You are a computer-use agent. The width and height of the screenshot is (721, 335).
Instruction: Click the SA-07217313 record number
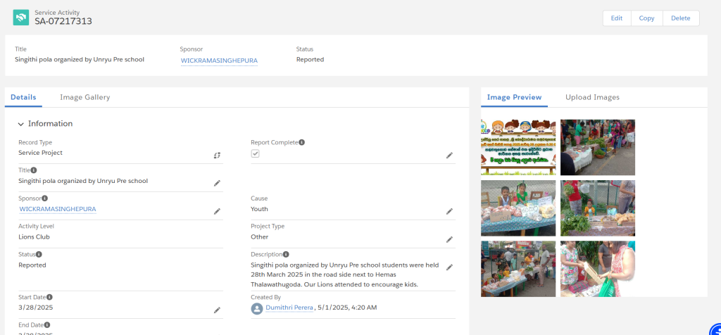[63, 21]
